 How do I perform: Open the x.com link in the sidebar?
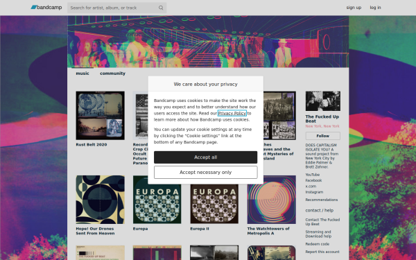(x=311, y=187)
